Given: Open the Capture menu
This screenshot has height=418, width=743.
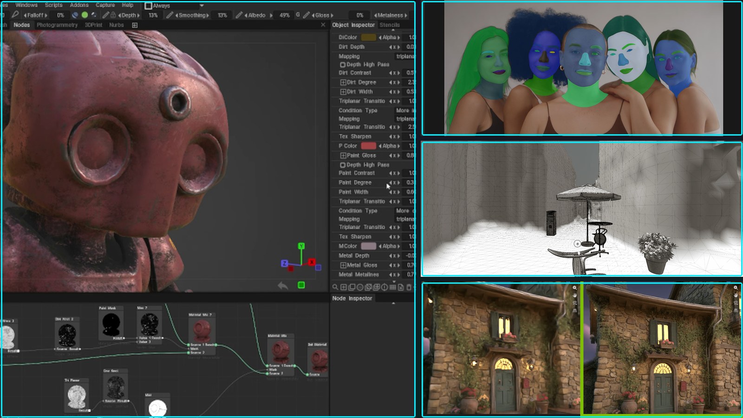Looking at the screenshot, I should (x=105, y=5).
